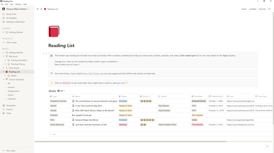Viewport: 274px width, 153px height.
Task: Expand the Training Standard subpage
Action: coord(5,60)
